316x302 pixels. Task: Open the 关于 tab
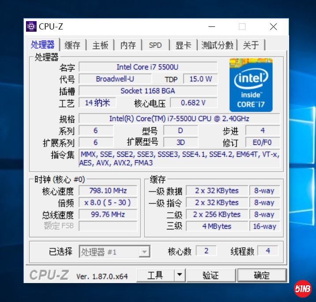251,45
